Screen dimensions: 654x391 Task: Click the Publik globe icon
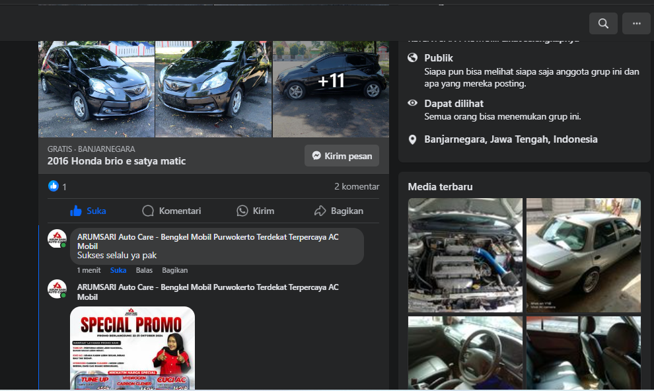[412, 57]
